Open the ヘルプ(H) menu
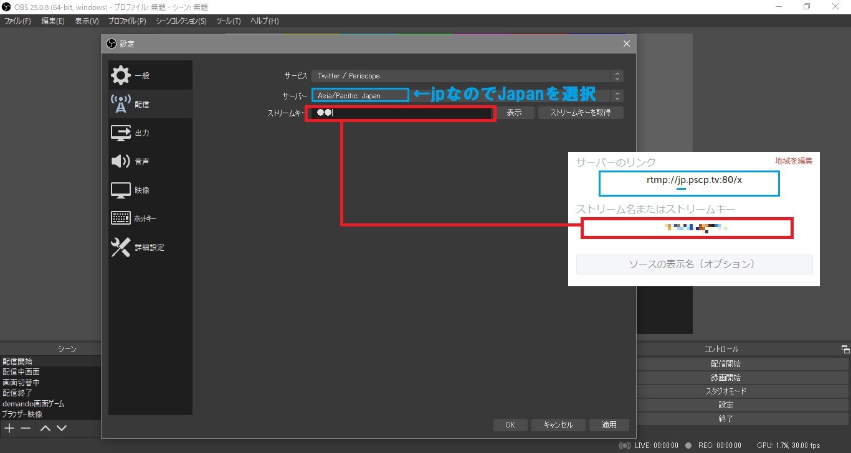Viewport: 851px width, 453px height. click(x=264, y=21)
